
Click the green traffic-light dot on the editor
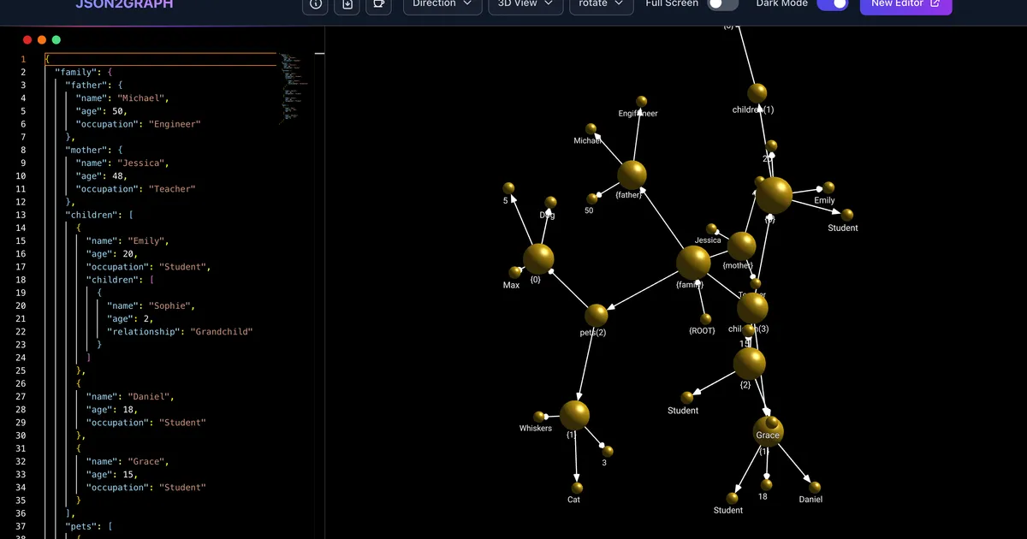(56, 39)
